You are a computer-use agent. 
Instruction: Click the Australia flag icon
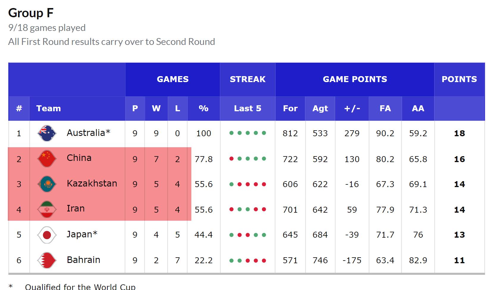[x=47, y=133]
